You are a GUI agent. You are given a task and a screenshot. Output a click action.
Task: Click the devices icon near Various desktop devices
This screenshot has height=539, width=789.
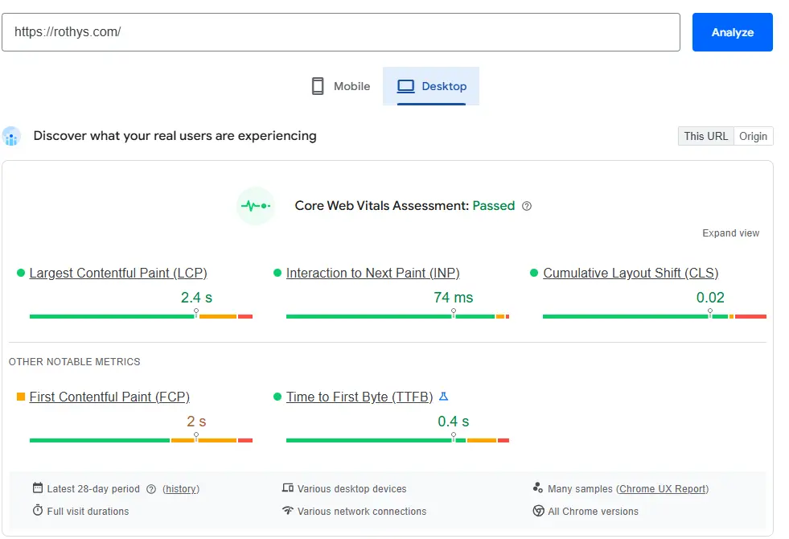[286, 488]
